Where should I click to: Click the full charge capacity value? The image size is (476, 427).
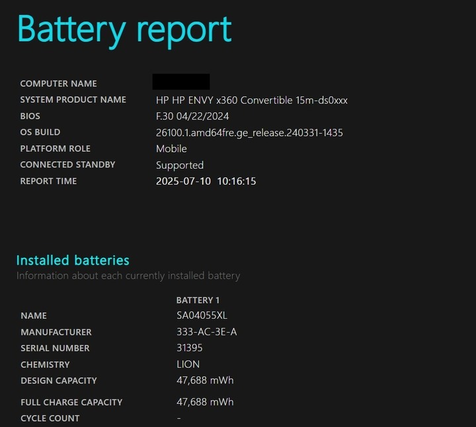point(205,402)
